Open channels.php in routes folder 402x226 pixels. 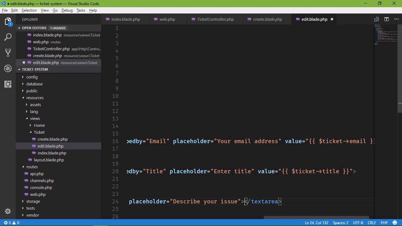pyautogui.click(x=42, y=180)
